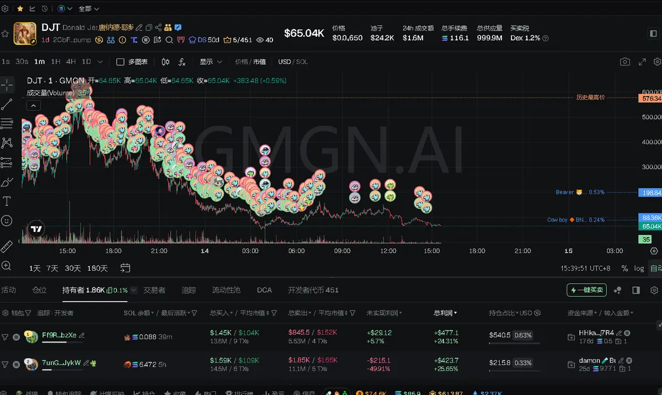Select the zoom-in magnifier tool
This screenshot has height=395, width=662.
7,265
